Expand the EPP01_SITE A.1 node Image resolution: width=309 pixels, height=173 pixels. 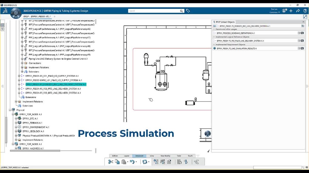(x=16, y=119)
